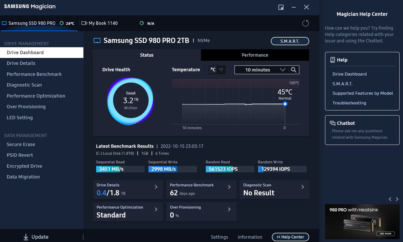This screenshot has height=242, width=403.
Task: Click the green status circle next to N/A
Action: (142, 23)
